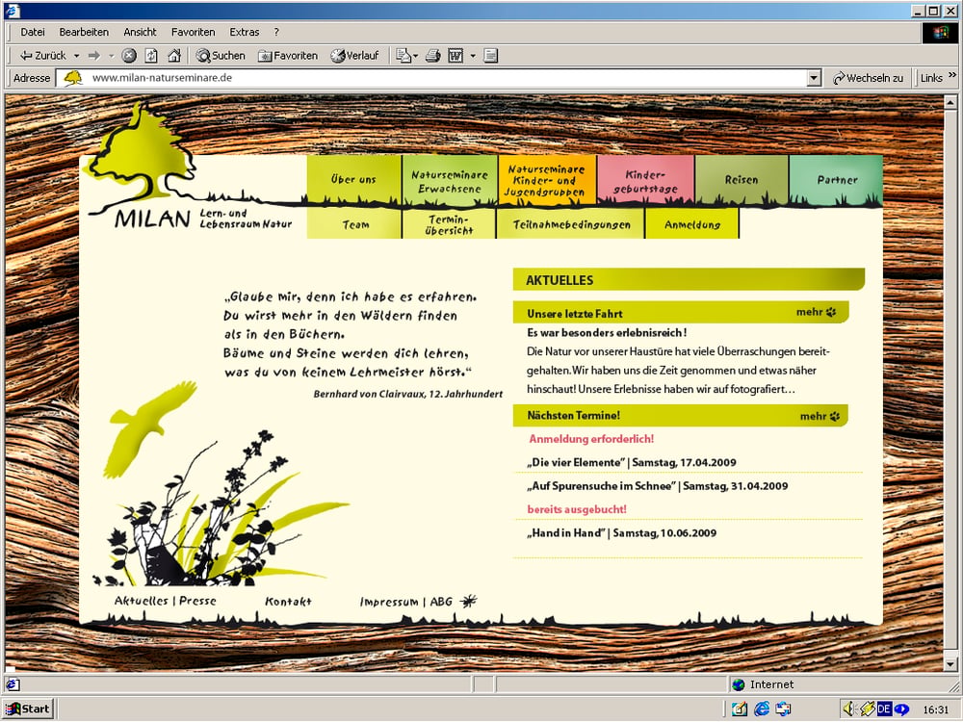Open the Reisen tab
This screenshot has height=722, width=963.
coord(742,179)
